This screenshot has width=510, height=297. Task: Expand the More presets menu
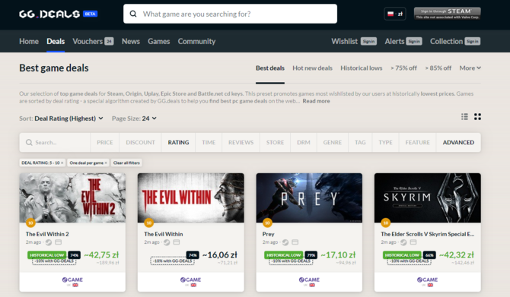pyautogui.click(x=470, y=68)
